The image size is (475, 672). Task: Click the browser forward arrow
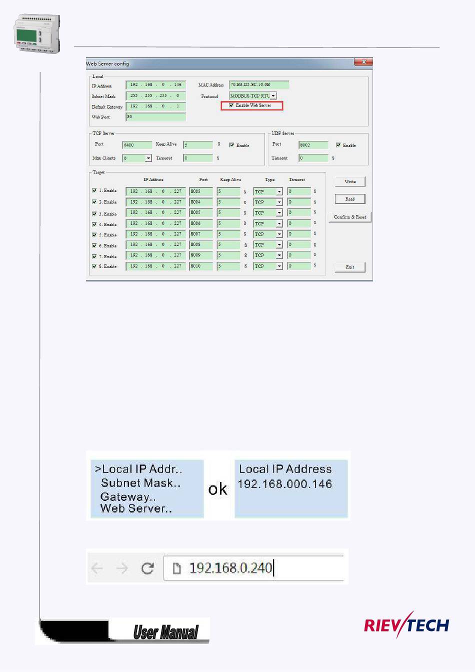[122, 568]
